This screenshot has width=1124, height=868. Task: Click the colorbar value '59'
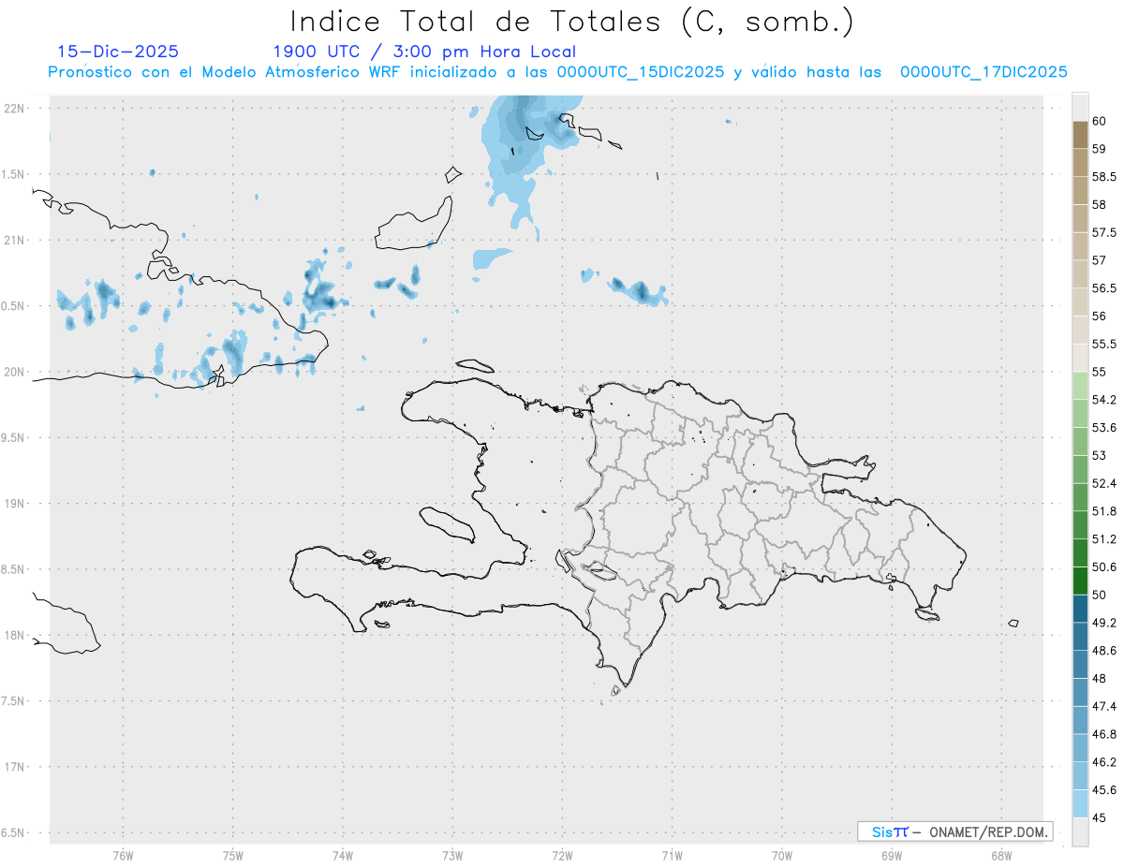(x=1100, y=148)
